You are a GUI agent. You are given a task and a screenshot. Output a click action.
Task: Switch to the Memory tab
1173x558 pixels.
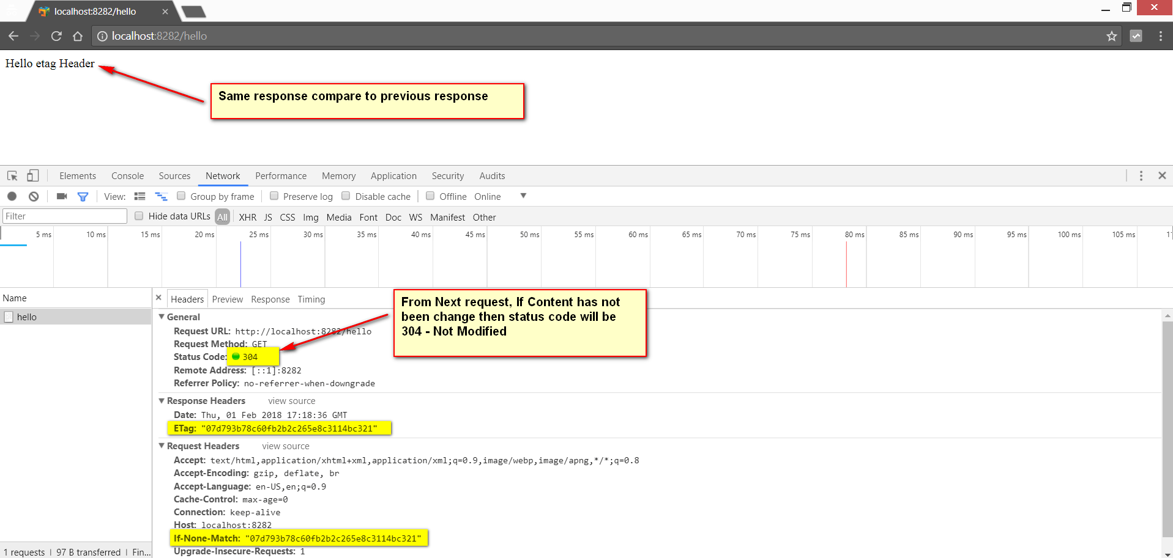338,176
